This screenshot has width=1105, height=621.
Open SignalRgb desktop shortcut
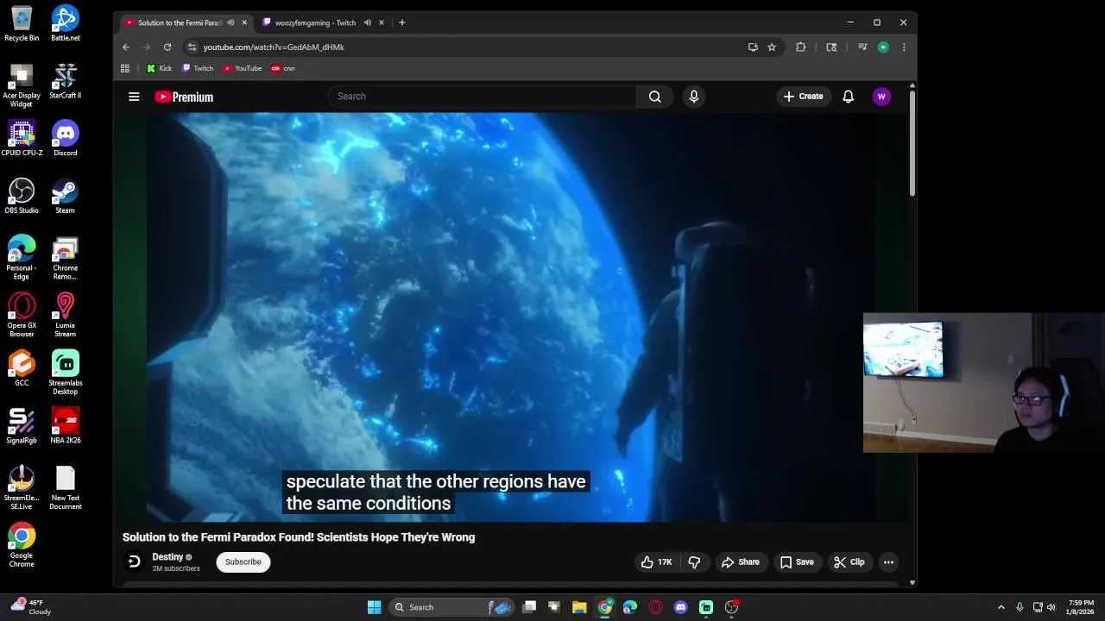tap(22, 426)
